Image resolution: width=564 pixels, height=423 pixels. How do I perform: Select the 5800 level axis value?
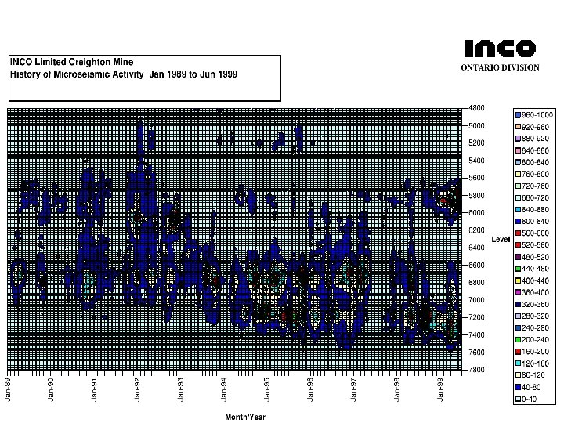click(x=476, y=195)
